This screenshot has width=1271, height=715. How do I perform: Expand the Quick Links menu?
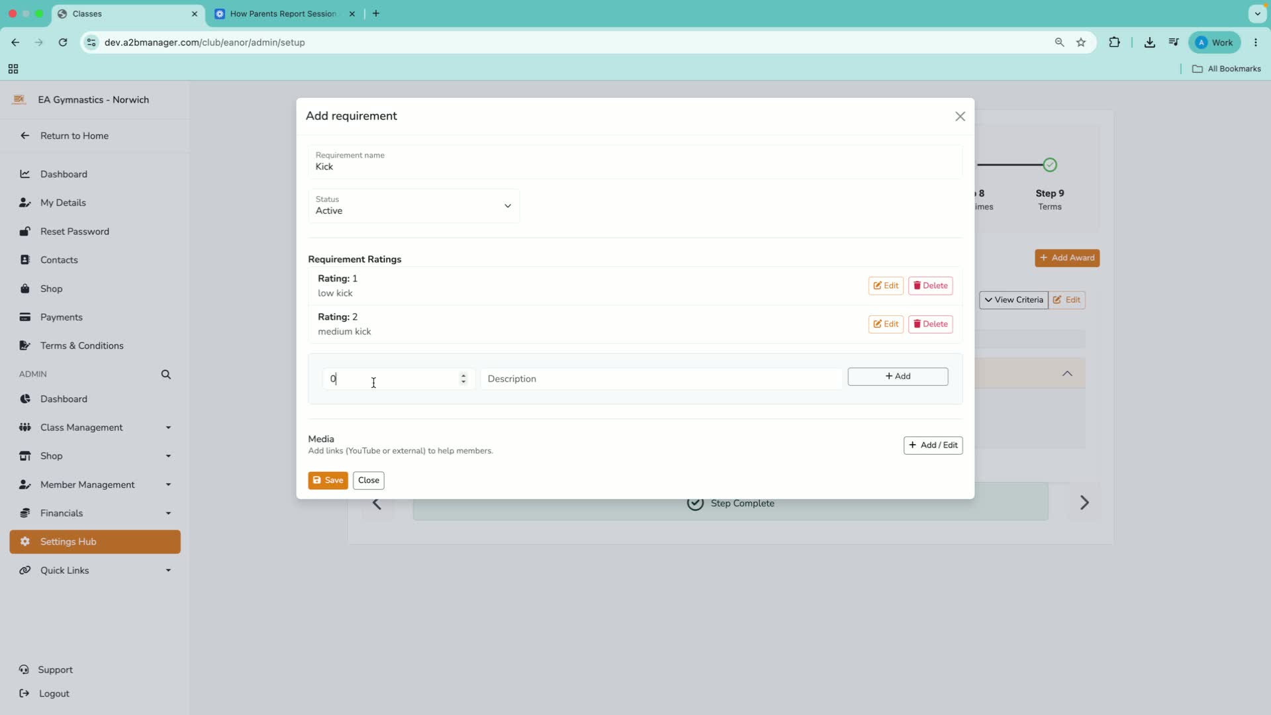(x=95, y=571)
